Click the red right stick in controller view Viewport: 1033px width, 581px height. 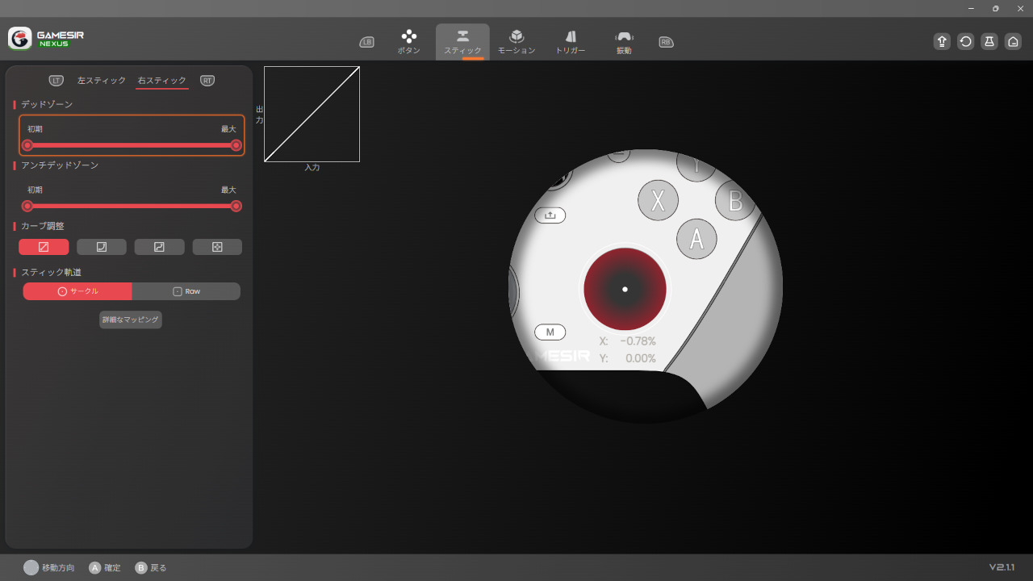[625, 289]
